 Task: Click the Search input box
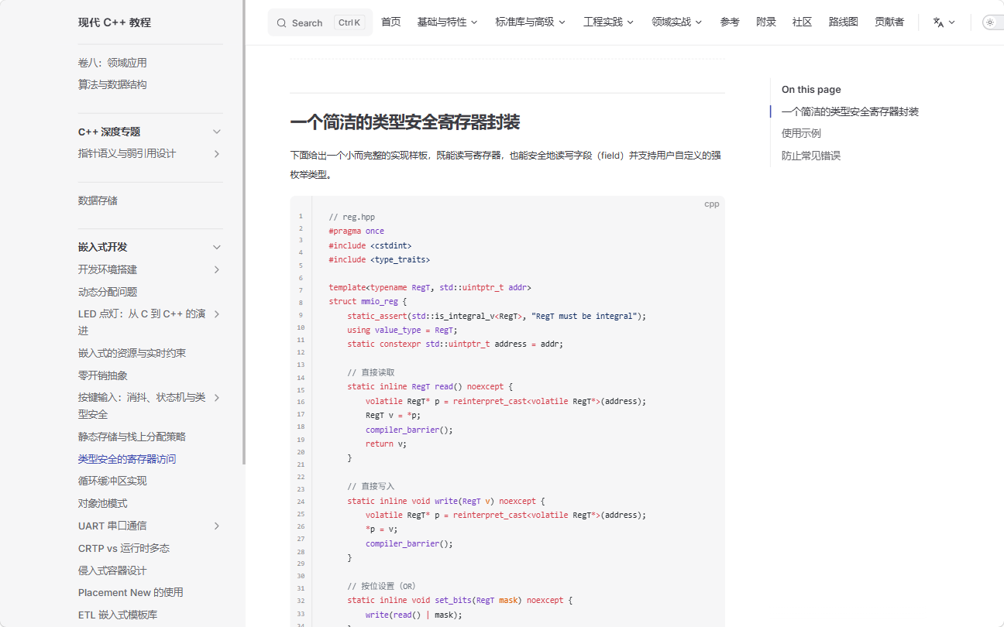(x=320, y=22)
